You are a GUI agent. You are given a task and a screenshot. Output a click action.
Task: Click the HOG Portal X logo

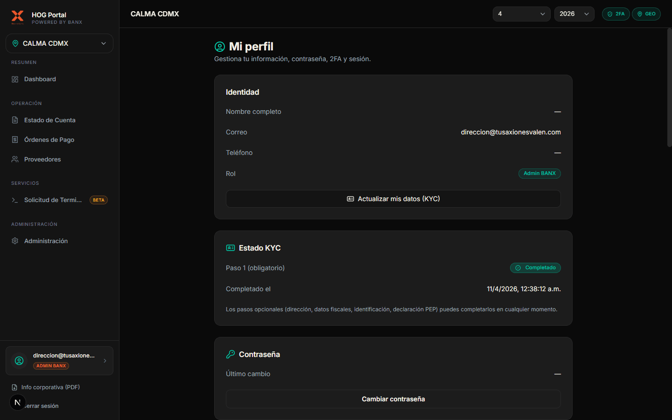tap(17, 17)
